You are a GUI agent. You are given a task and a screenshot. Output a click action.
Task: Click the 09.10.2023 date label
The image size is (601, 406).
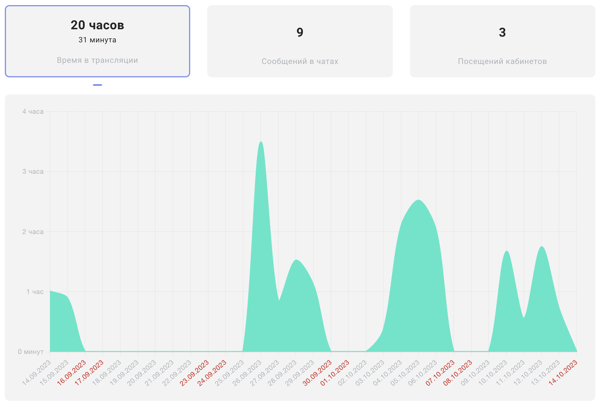476,373
